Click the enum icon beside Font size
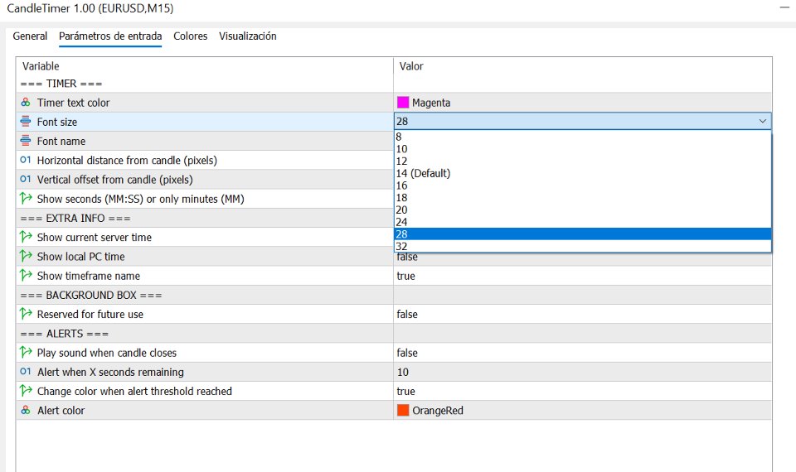Viewport: 796px width, 472px height. pyautogui.click(x=26, y=122)
